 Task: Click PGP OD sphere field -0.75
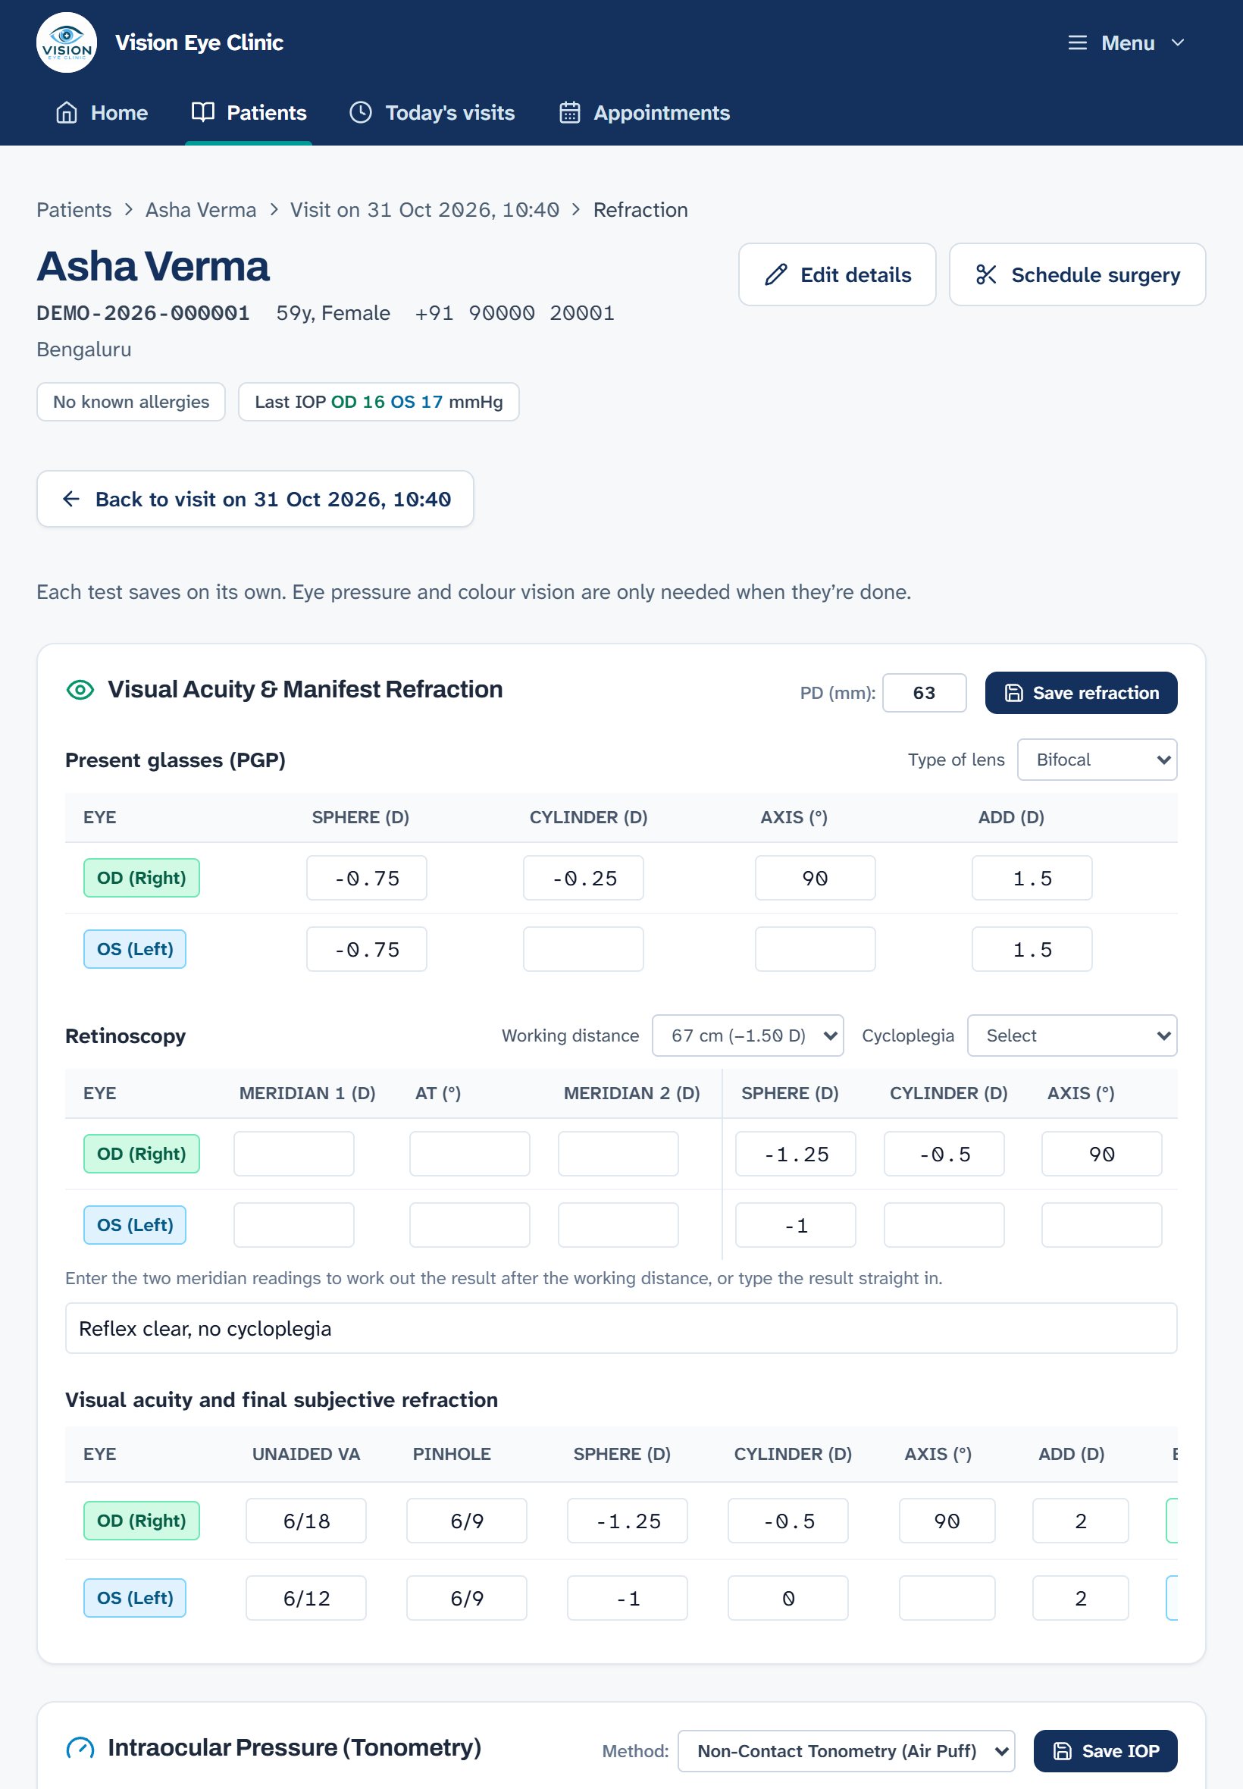coord(367,879)
